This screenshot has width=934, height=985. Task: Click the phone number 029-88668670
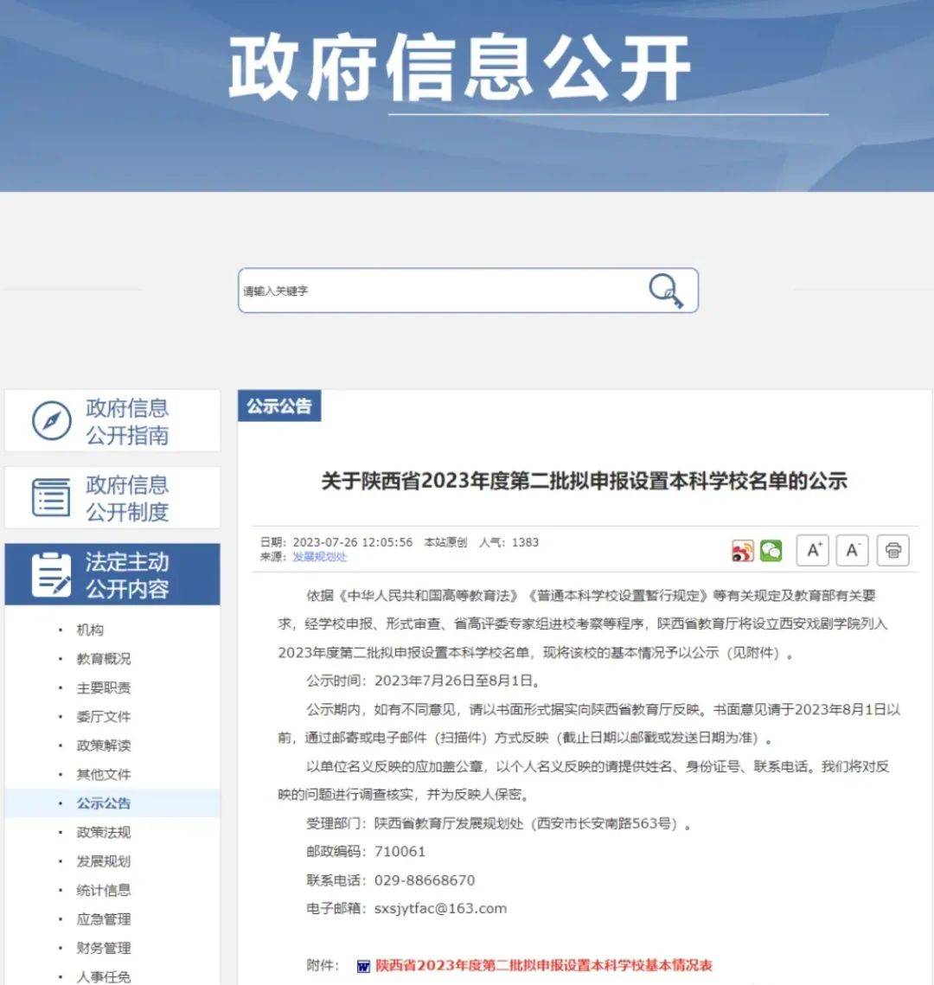[x=425, y=880]
